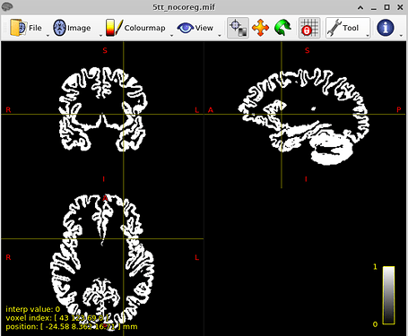Open the View menu label
Viewport: 408px width, 336px height.
[x=204, y=28]
